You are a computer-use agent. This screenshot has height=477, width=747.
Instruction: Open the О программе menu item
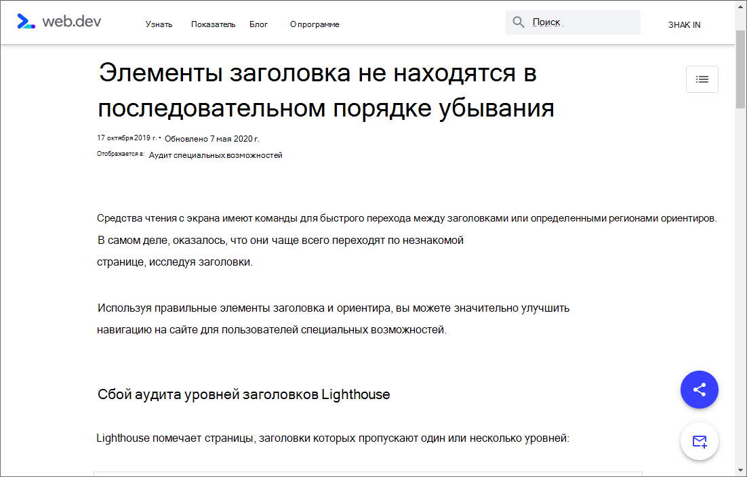point(314,24)
